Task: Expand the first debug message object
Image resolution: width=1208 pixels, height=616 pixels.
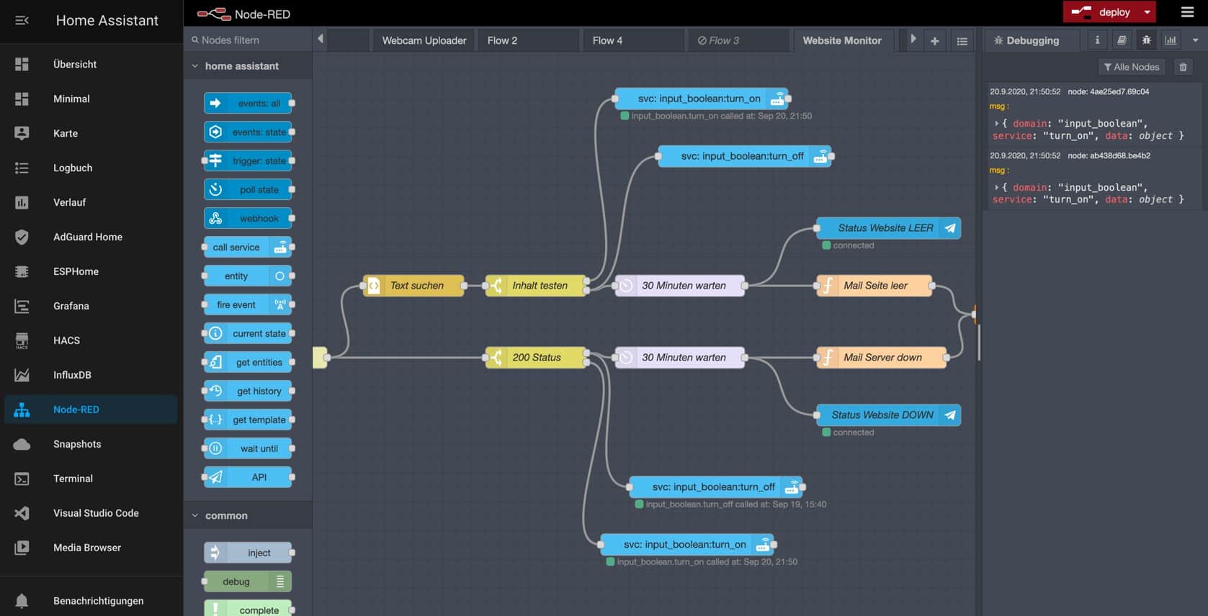Action: click(x=996, y=124)
